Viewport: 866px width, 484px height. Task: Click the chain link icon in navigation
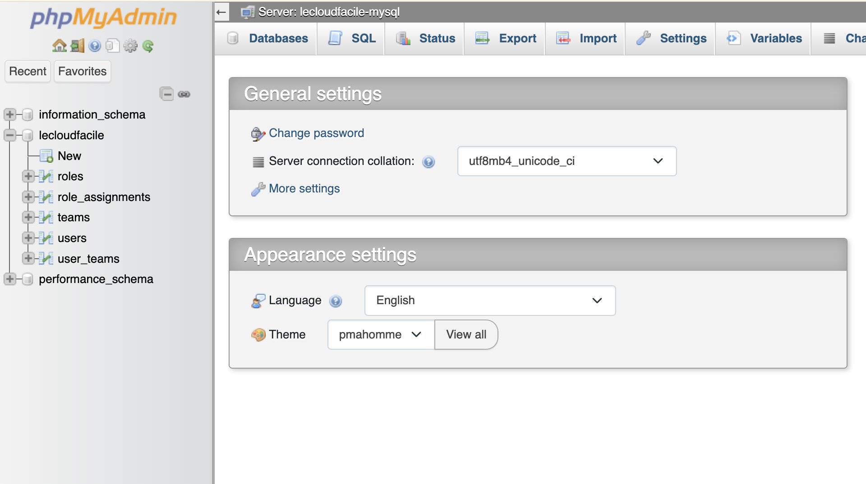coord(184,94)
